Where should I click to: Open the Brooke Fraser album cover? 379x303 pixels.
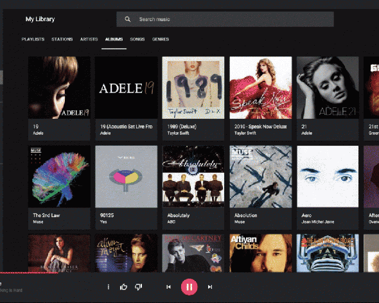tap(59, 253)
